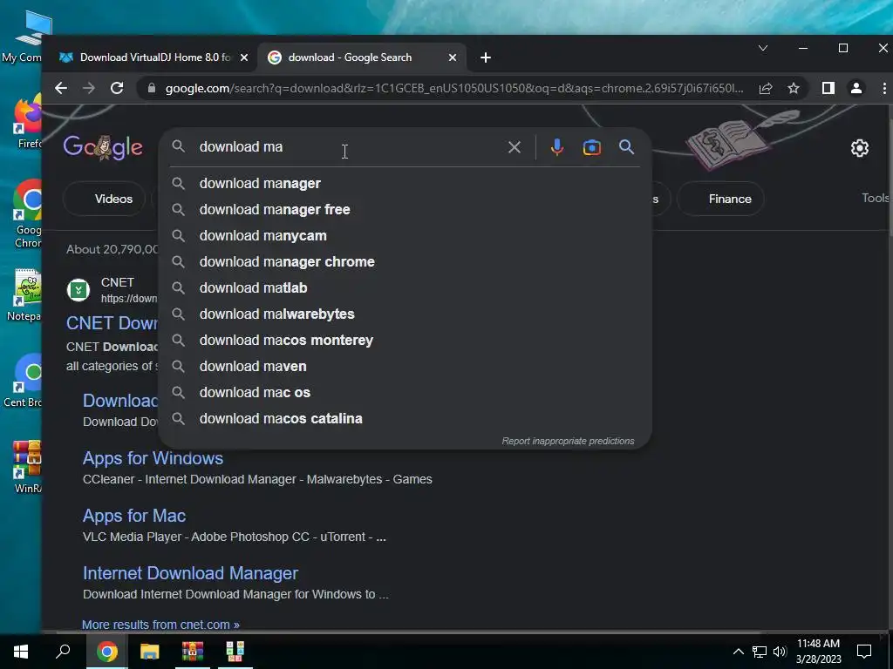Open File Explorer from the taskbar
The image size is (893, 669).
150,652
